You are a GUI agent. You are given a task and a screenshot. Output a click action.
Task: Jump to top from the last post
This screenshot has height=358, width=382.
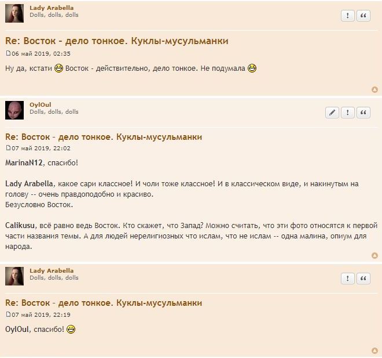(x=374, y=350)
